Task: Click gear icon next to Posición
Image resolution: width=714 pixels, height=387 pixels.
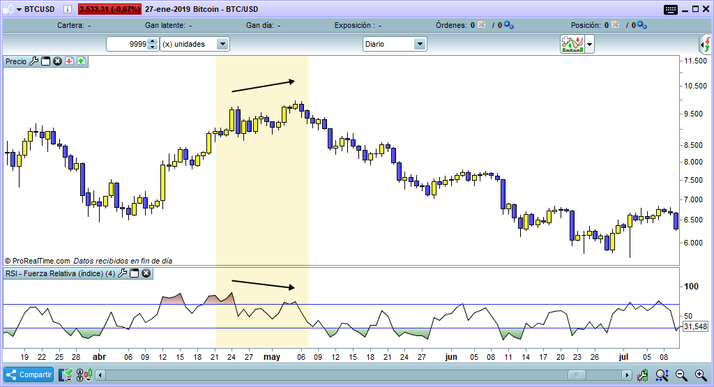Action: tap(641, 25)
